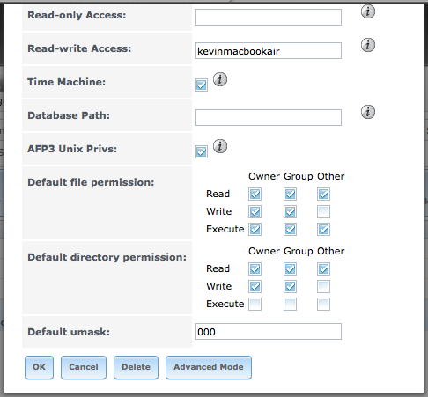The height and width of the screenshot is (397, 428).
Task: Open info icon for Read-only Access
Action: click(368, 11)
